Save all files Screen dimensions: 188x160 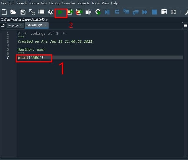coord(32,12)
